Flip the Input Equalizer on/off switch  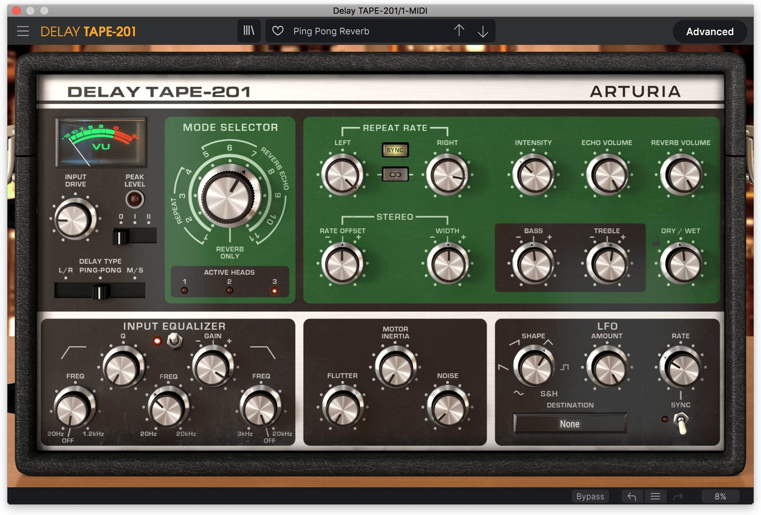[x=175, y=340]
